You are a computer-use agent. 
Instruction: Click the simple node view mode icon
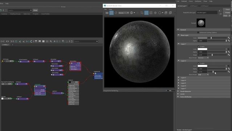click(x=36, y=41)
